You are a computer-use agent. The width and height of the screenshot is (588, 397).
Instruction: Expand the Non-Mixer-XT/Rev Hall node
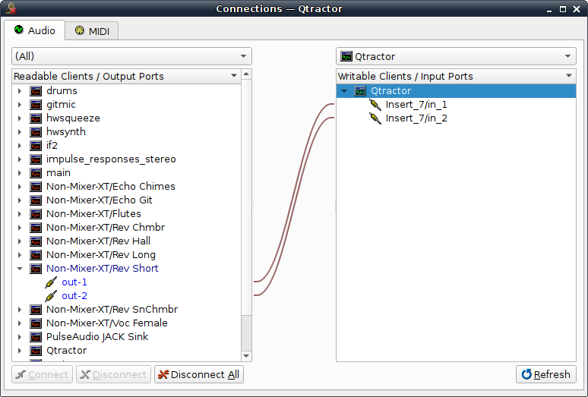click(x=20, y=241)
